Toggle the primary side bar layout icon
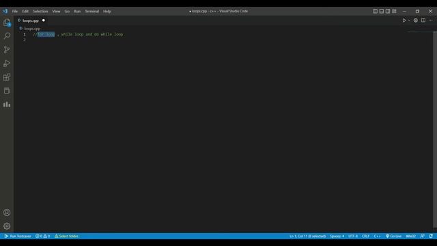The image size is (437, 246). tap(375, 11)
